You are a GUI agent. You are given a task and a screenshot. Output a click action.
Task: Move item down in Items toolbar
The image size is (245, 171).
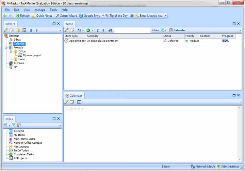tap(103, 30)
